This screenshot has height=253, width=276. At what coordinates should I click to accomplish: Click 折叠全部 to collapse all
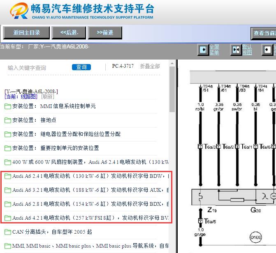150,66
